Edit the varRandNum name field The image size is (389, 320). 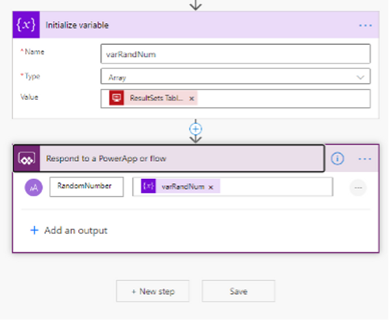point(236,54)
